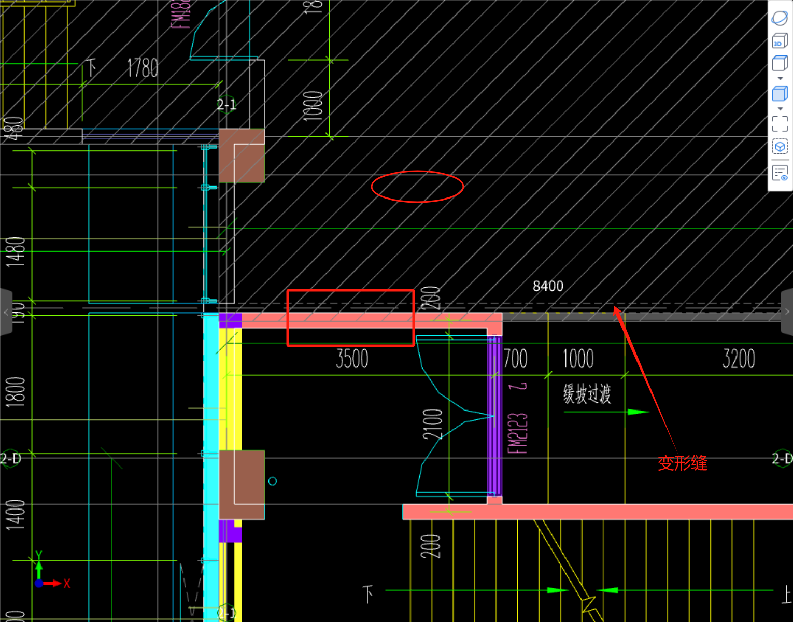The image size is (793, 622).
Task: Expand the collapsed right side panel handle
Action: [x=787, y=312]
